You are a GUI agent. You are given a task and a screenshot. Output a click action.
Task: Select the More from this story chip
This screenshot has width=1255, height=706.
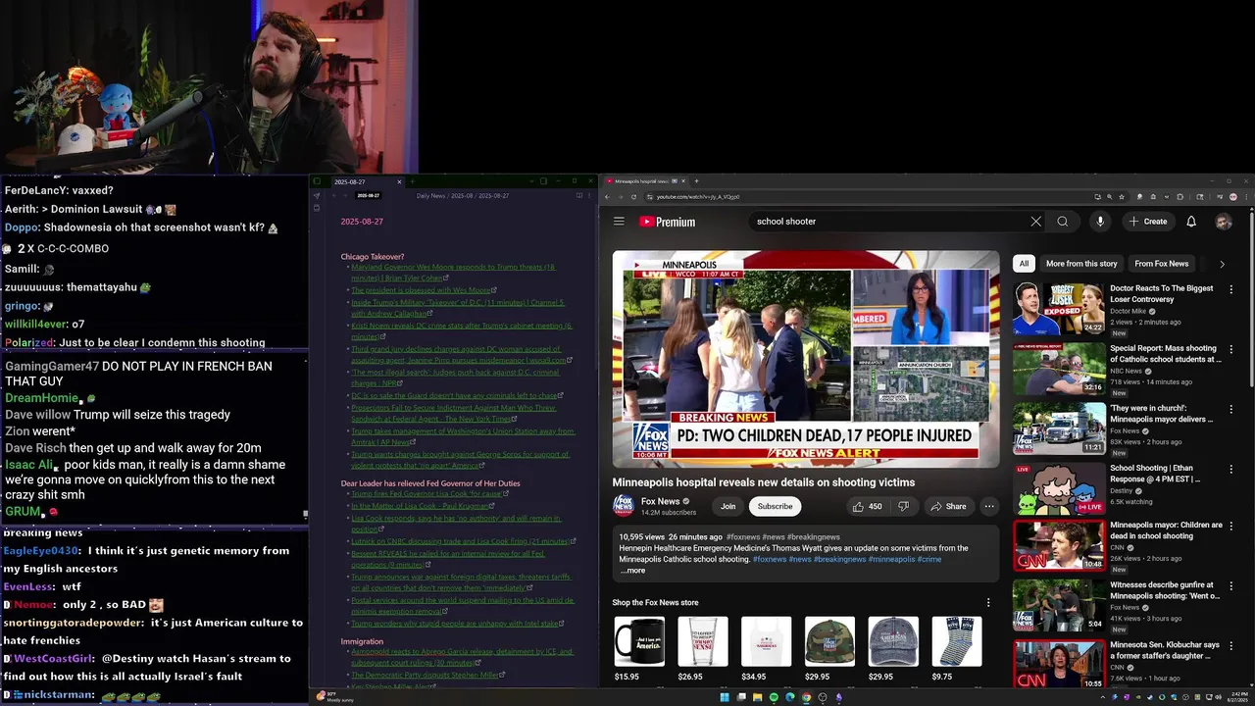(1081, 264)
